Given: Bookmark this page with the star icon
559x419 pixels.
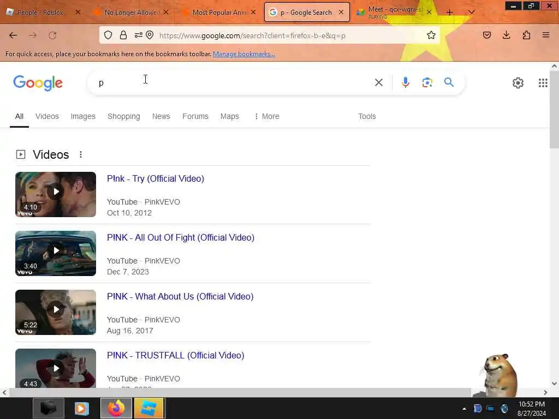Looking at the screenshot, I should click(431, 35).
